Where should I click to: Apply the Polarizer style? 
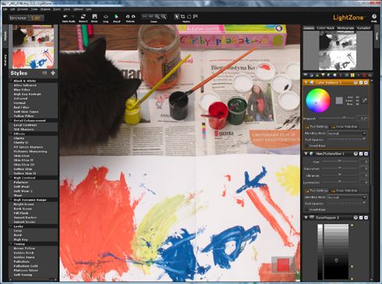pyautogui.click(x=21, y=183)
